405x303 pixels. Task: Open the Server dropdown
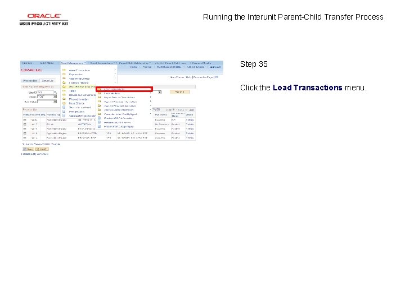(47, 97)
